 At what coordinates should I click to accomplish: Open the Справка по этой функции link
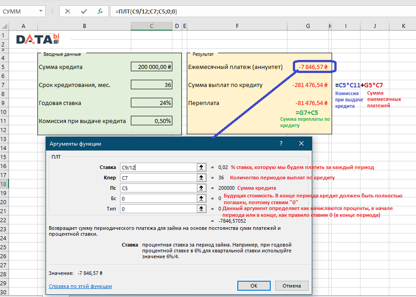80,286
